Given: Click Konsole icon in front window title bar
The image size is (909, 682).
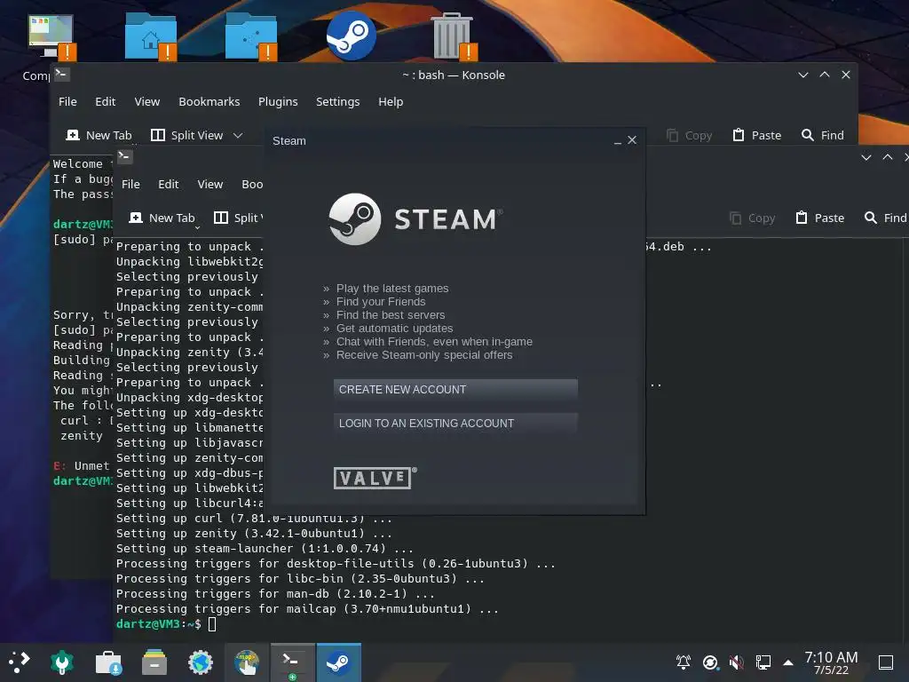Looking at the screenshot, I should pyautogui.click(x=124, y=156).
